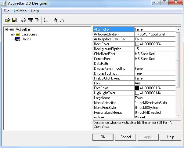
Task: Expand the Categories tree node
Action: [12, 34]
